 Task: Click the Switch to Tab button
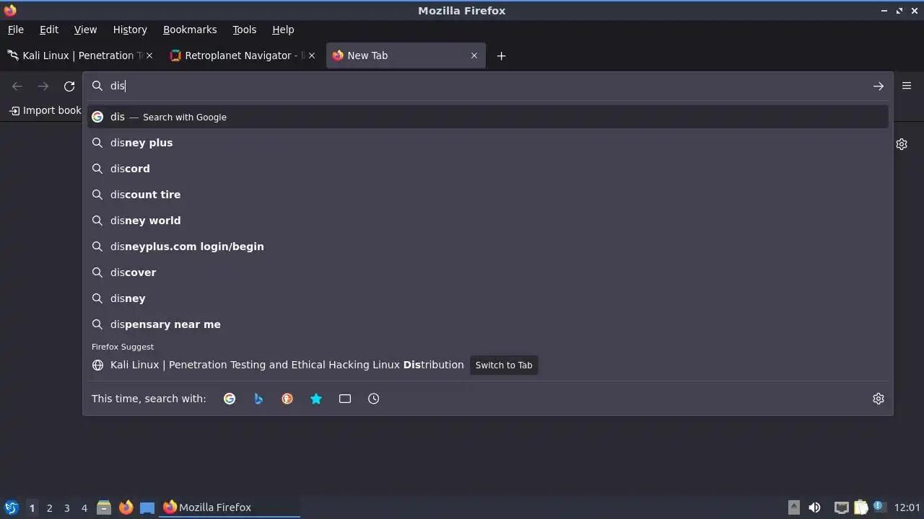click(504, 365)
